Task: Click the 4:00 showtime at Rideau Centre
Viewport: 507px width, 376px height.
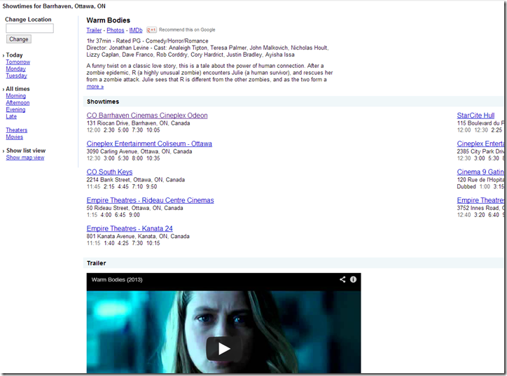Action: (106, 215)
